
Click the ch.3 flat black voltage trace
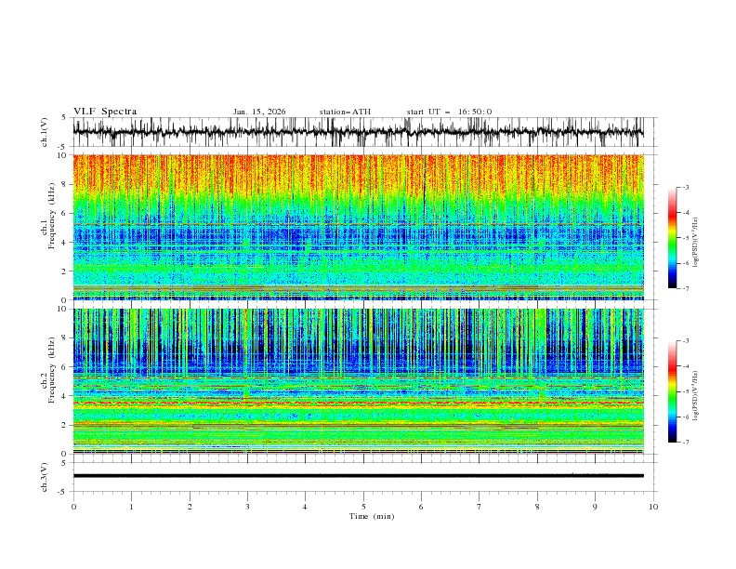358,476
